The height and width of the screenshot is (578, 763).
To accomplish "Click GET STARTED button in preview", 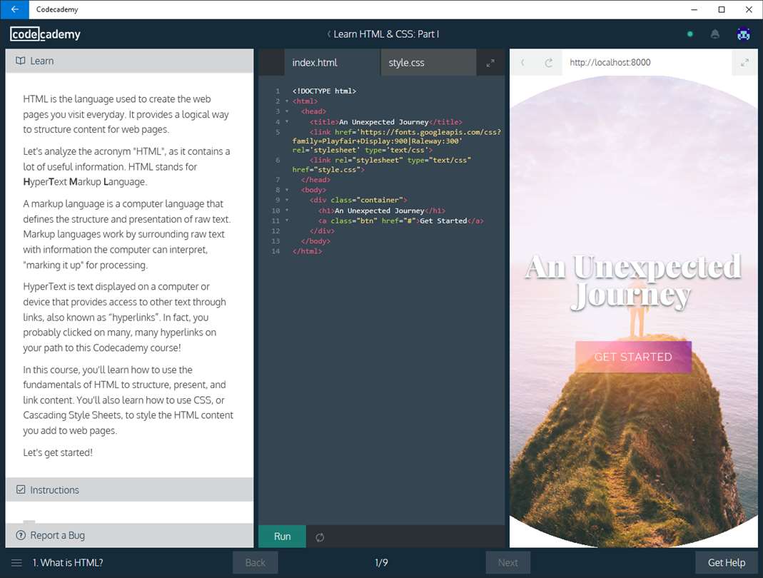I will pos(633,357).
